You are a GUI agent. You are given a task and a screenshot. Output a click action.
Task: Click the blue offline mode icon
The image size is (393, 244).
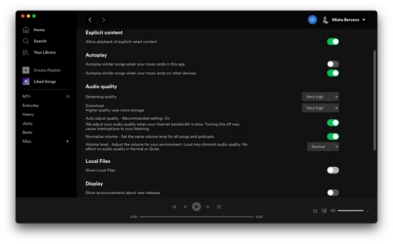pyautogui.click(x=312, y=20)
